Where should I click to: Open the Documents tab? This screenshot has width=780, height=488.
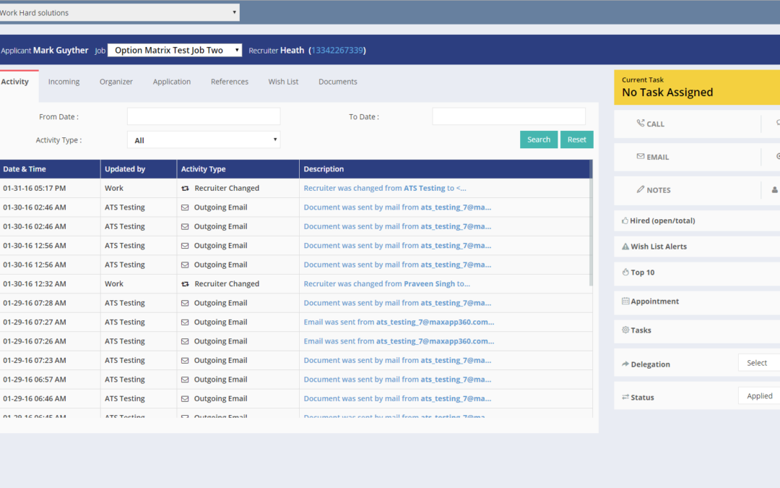click(337, 82)
